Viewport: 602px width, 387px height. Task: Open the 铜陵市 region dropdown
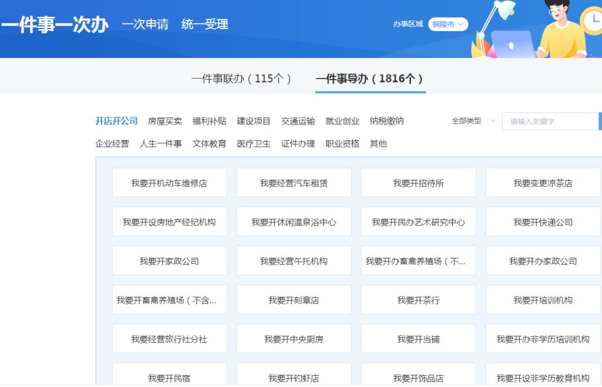tap(448, 25)
